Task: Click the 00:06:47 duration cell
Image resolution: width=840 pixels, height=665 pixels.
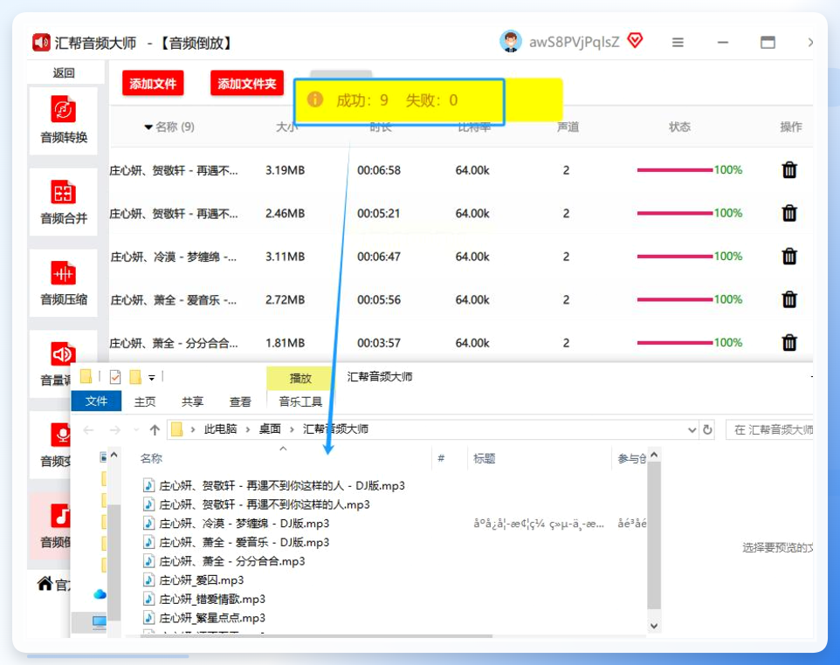Action: [x=379, y=257]
